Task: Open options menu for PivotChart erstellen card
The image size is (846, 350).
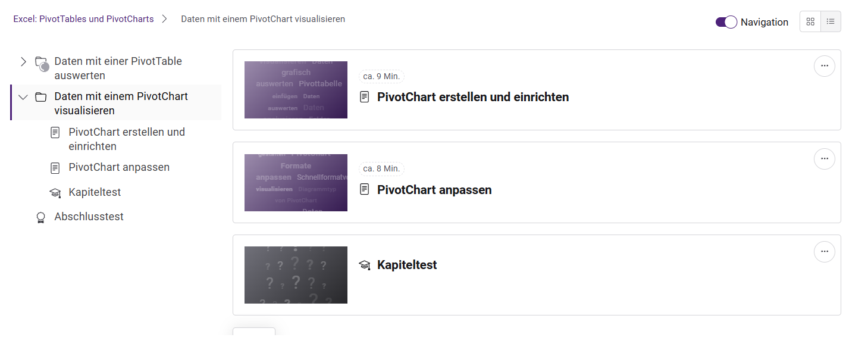Action: [824, 66]
